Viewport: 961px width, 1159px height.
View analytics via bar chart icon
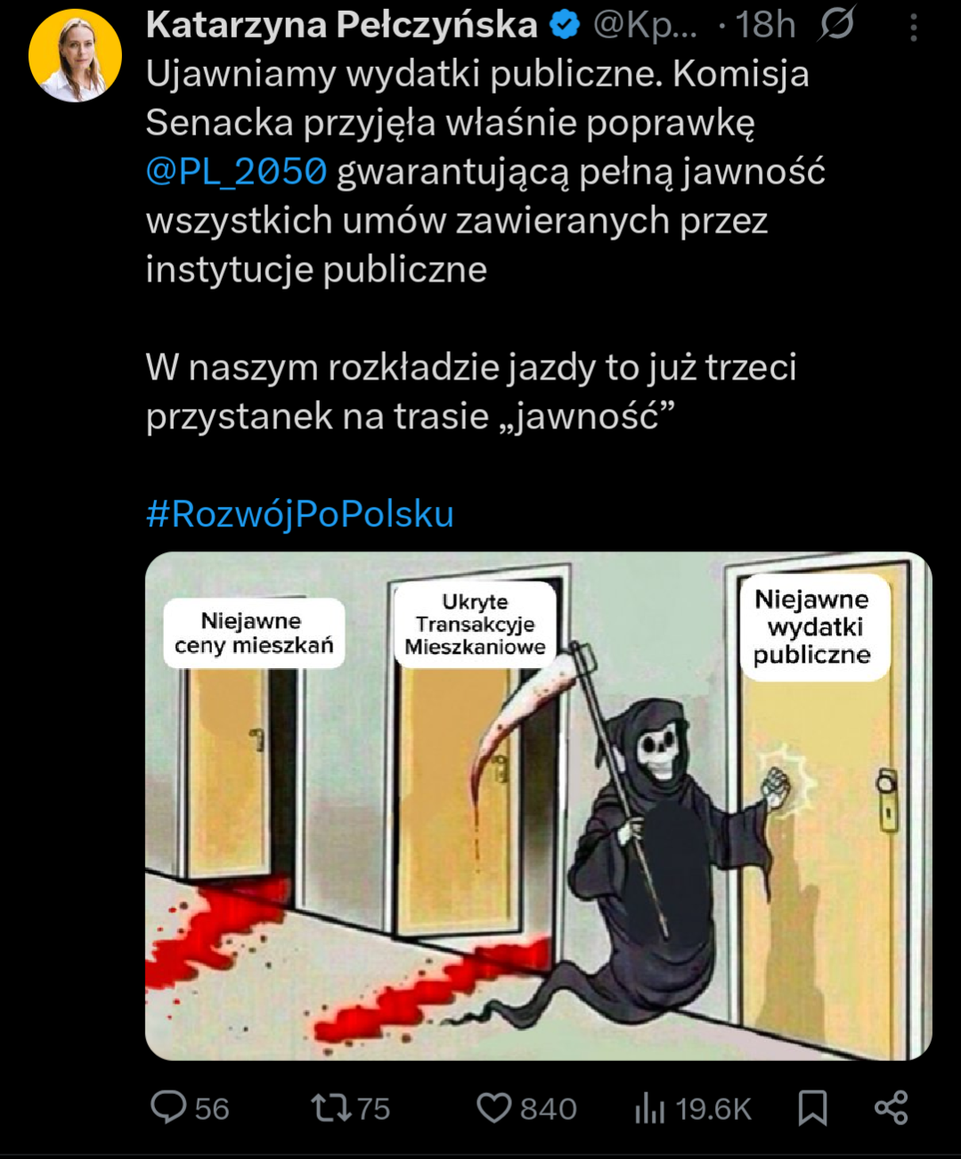click(650, 1109)
